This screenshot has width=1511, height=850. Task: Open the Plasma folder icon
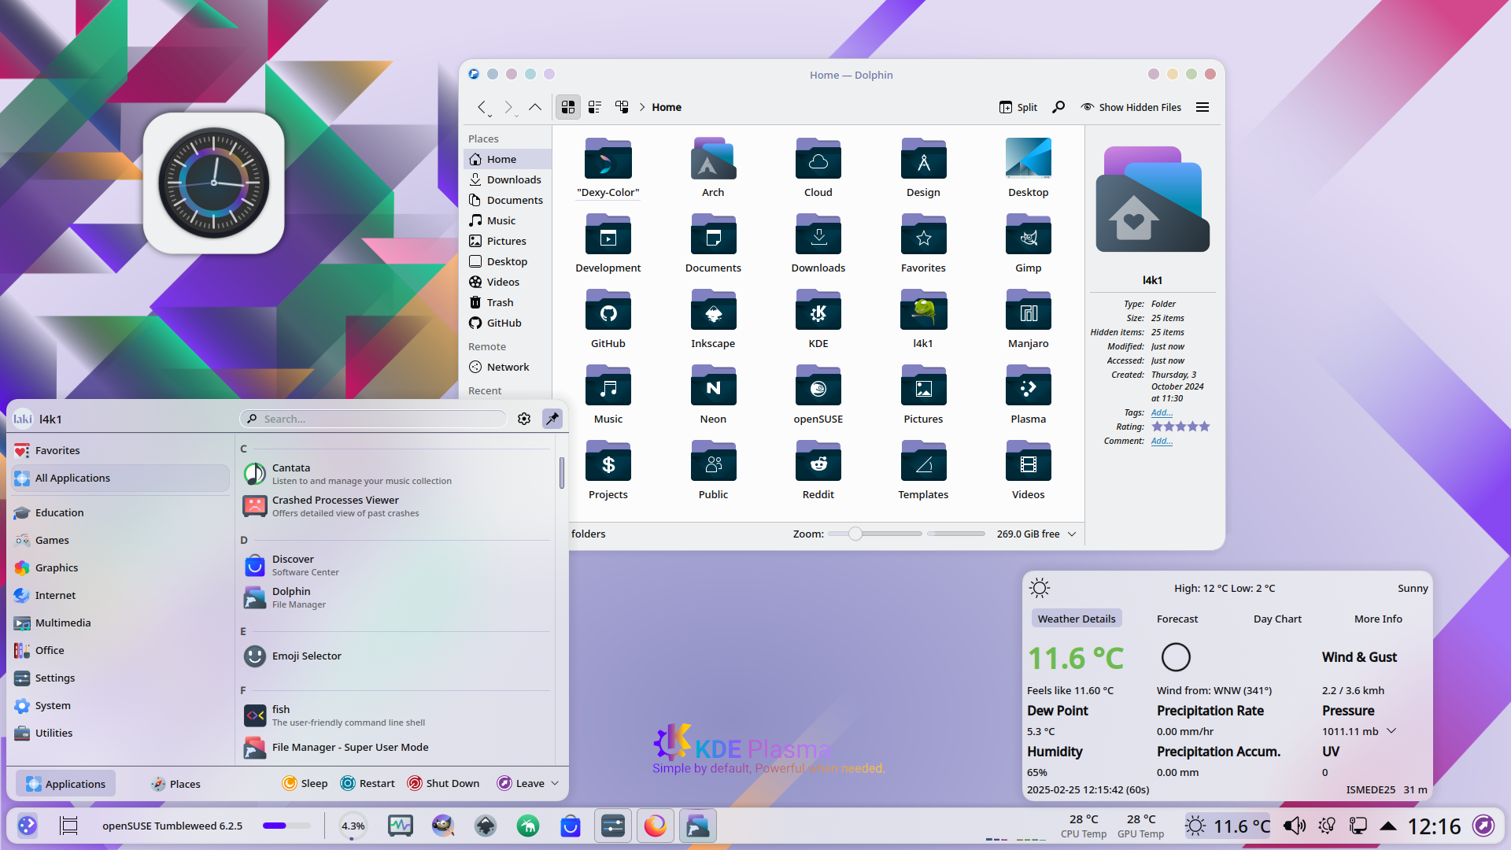1028,386
